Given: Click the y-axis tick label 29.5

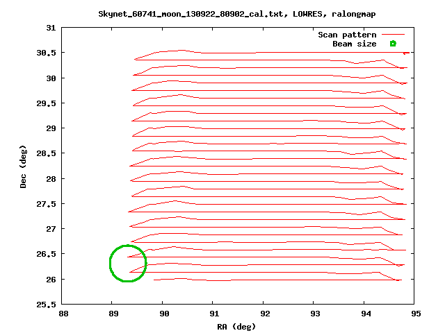Looking at the screenshot, I should (47, 103).
